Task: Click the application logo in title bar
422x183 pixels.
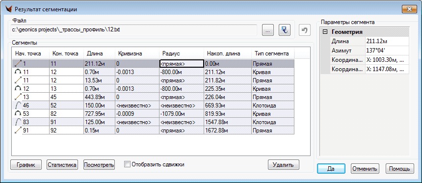Action: coord(9,9)
